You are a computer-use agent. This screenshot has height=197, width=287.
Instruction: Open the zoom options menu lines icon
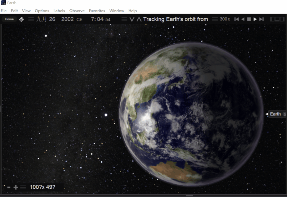23,187
